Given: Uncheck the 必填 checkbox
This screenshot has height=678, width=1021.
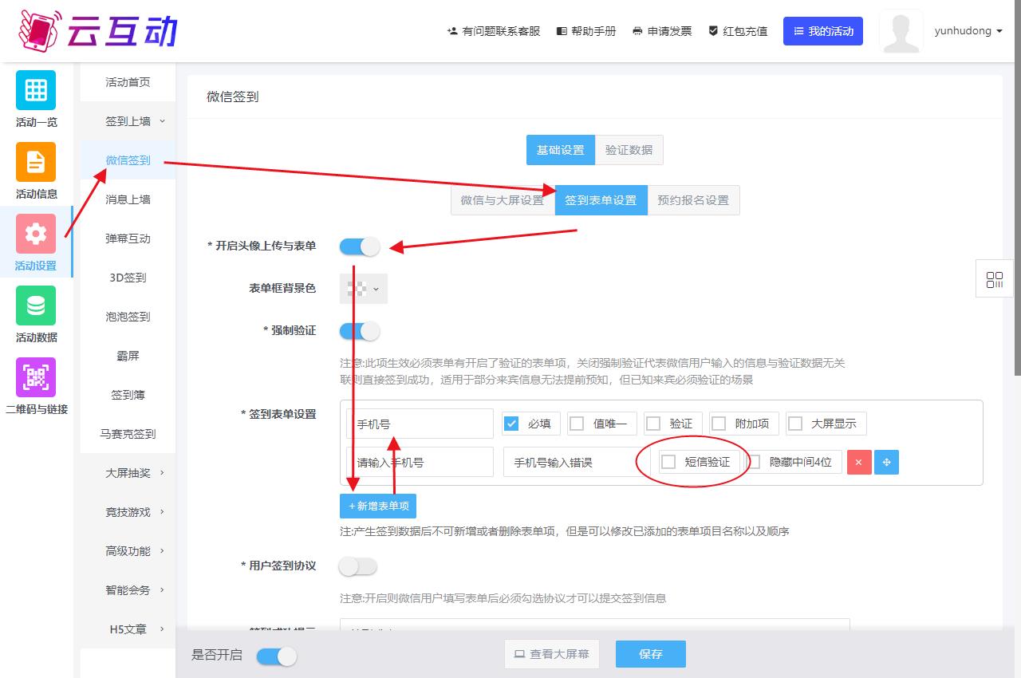Looking at the screenshot, I should 512,424.
